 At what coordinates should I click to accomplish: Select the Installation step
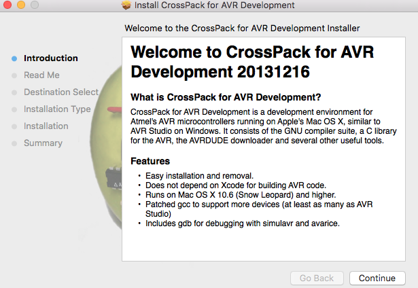pos(46,126)
